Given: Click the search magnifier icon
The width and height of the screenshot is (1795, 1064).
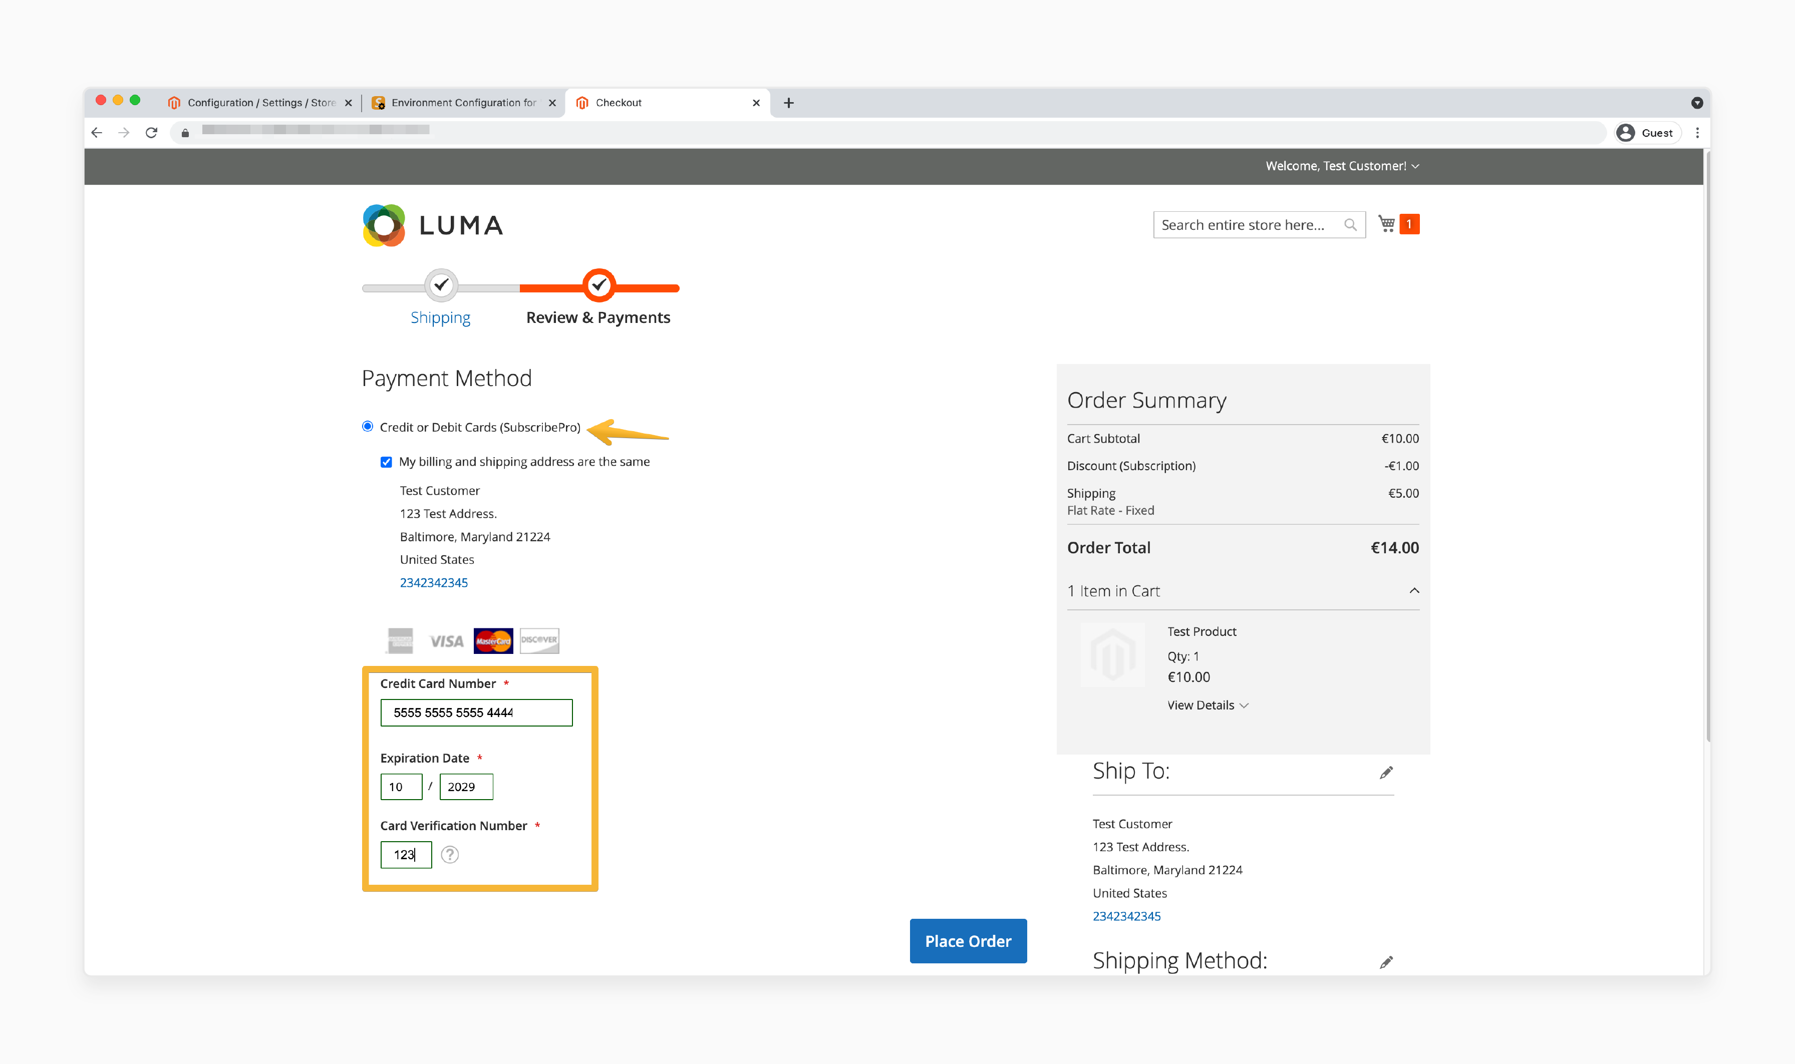Looking at the screenshot, I should (1350, 225).
